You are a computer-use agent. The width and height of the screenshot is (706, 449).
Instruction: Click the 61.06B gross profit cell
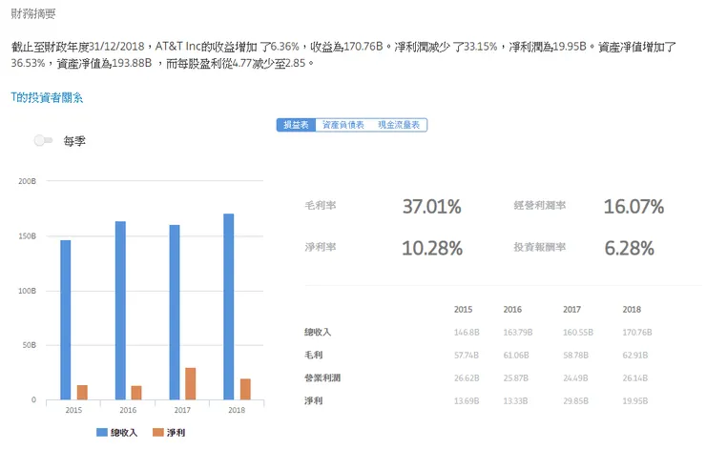coord(516,356)
